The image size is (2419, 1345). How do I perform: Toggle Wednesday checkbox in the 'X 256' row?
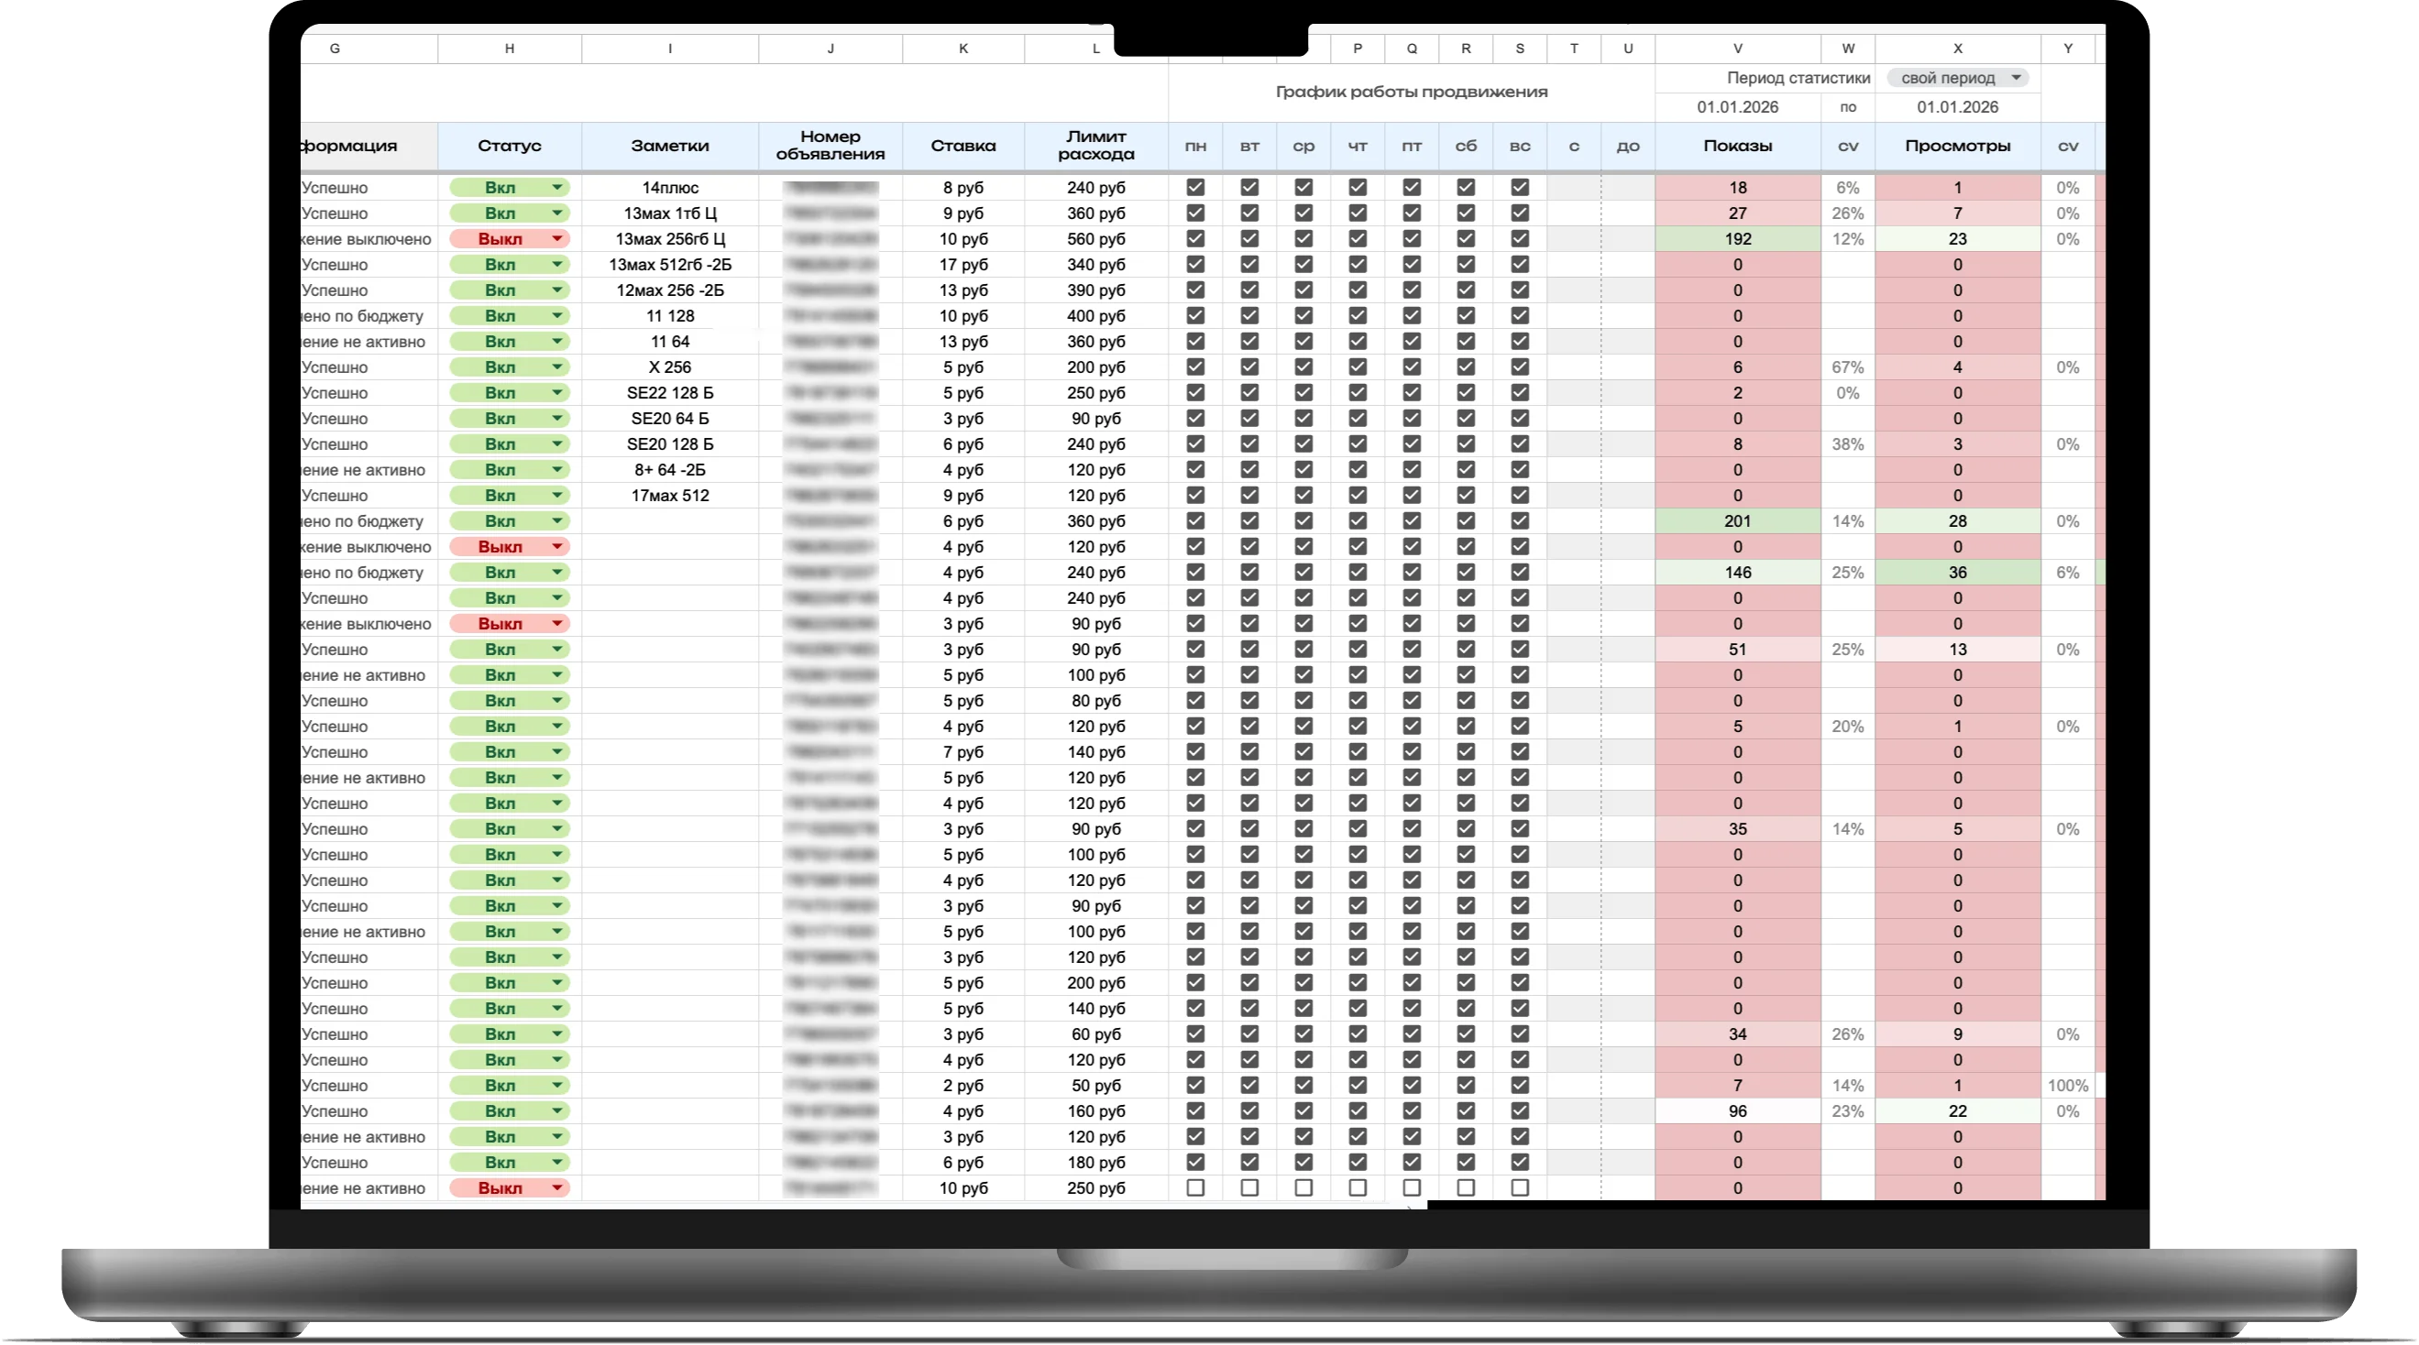(x=1303, y=367)
